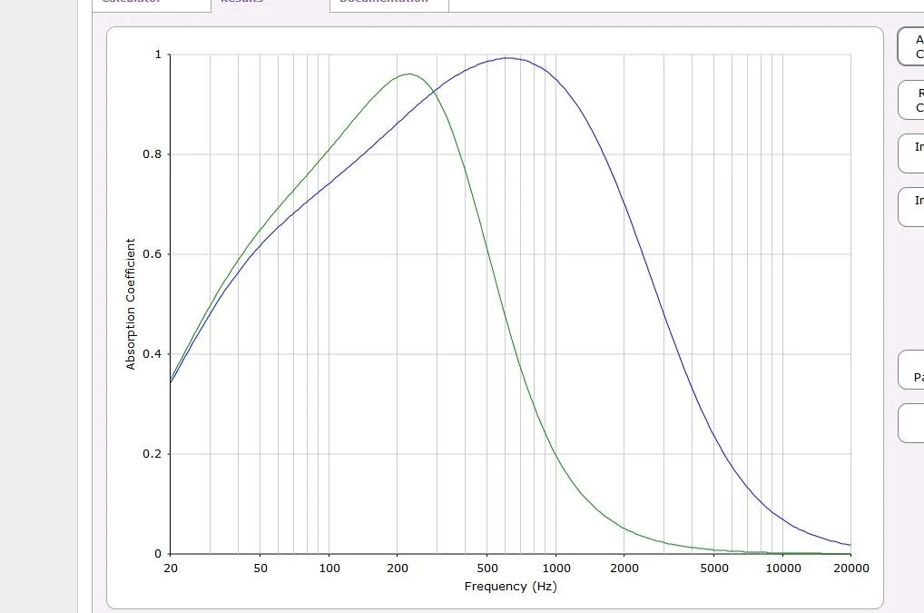Click the x-axis tick label '20000'
The image size is (924, 613).
851,569
